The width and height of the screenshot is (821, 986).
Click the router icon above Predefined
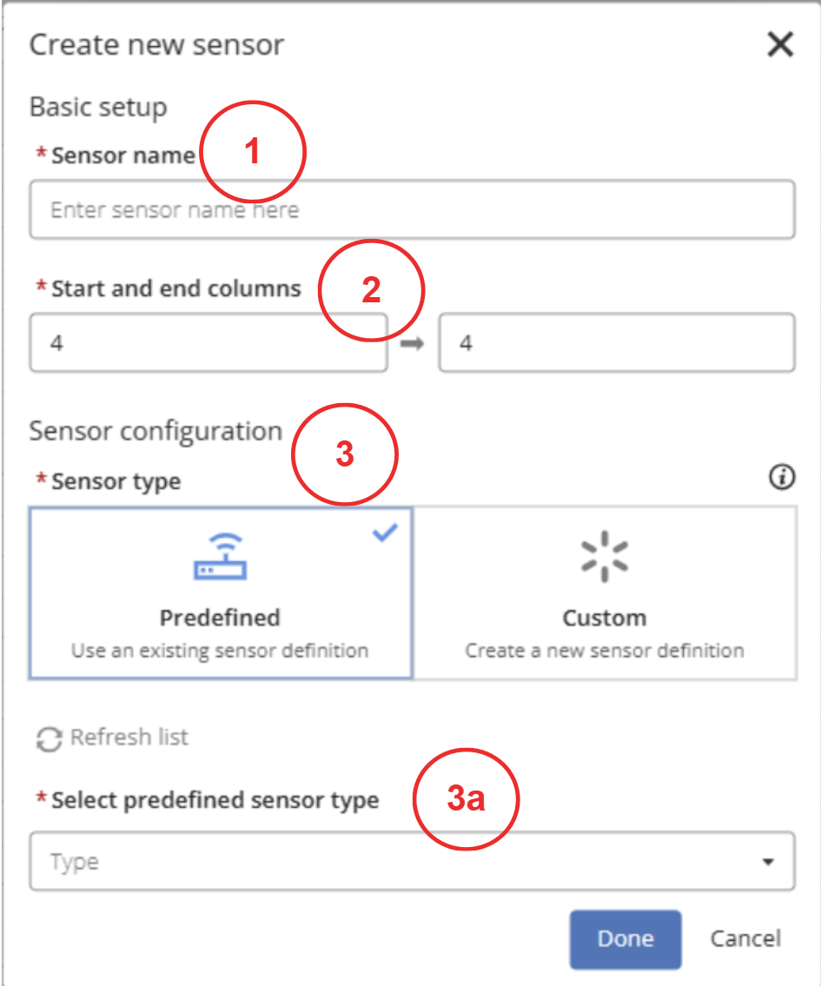[x=220, y=557]
